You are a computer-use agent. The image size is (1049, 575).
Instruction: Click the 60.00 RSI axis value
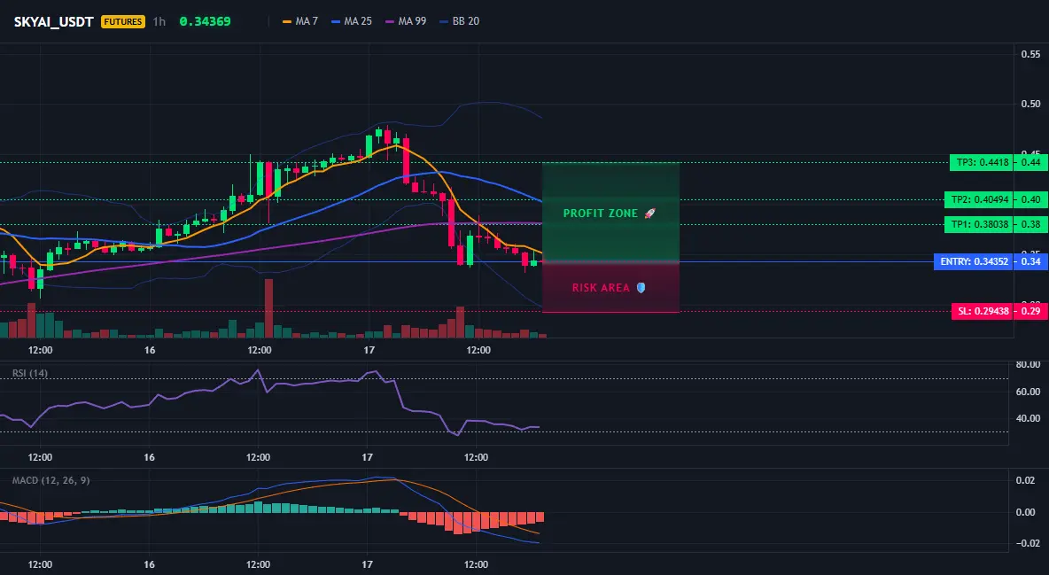coord(1028,392)
